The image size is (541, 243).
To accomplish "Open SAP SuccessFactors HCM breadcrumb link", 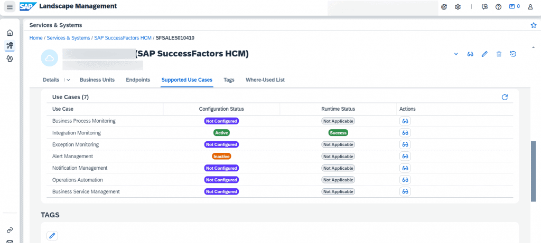I will point(123,38).
